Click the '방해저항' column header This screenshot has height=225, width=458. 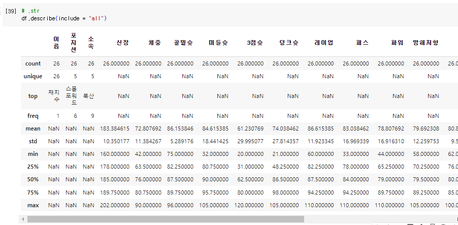(426, 43)
